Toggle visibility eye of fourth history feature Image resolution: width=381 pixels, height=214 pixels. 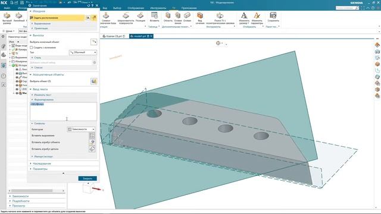click(17, 81)
